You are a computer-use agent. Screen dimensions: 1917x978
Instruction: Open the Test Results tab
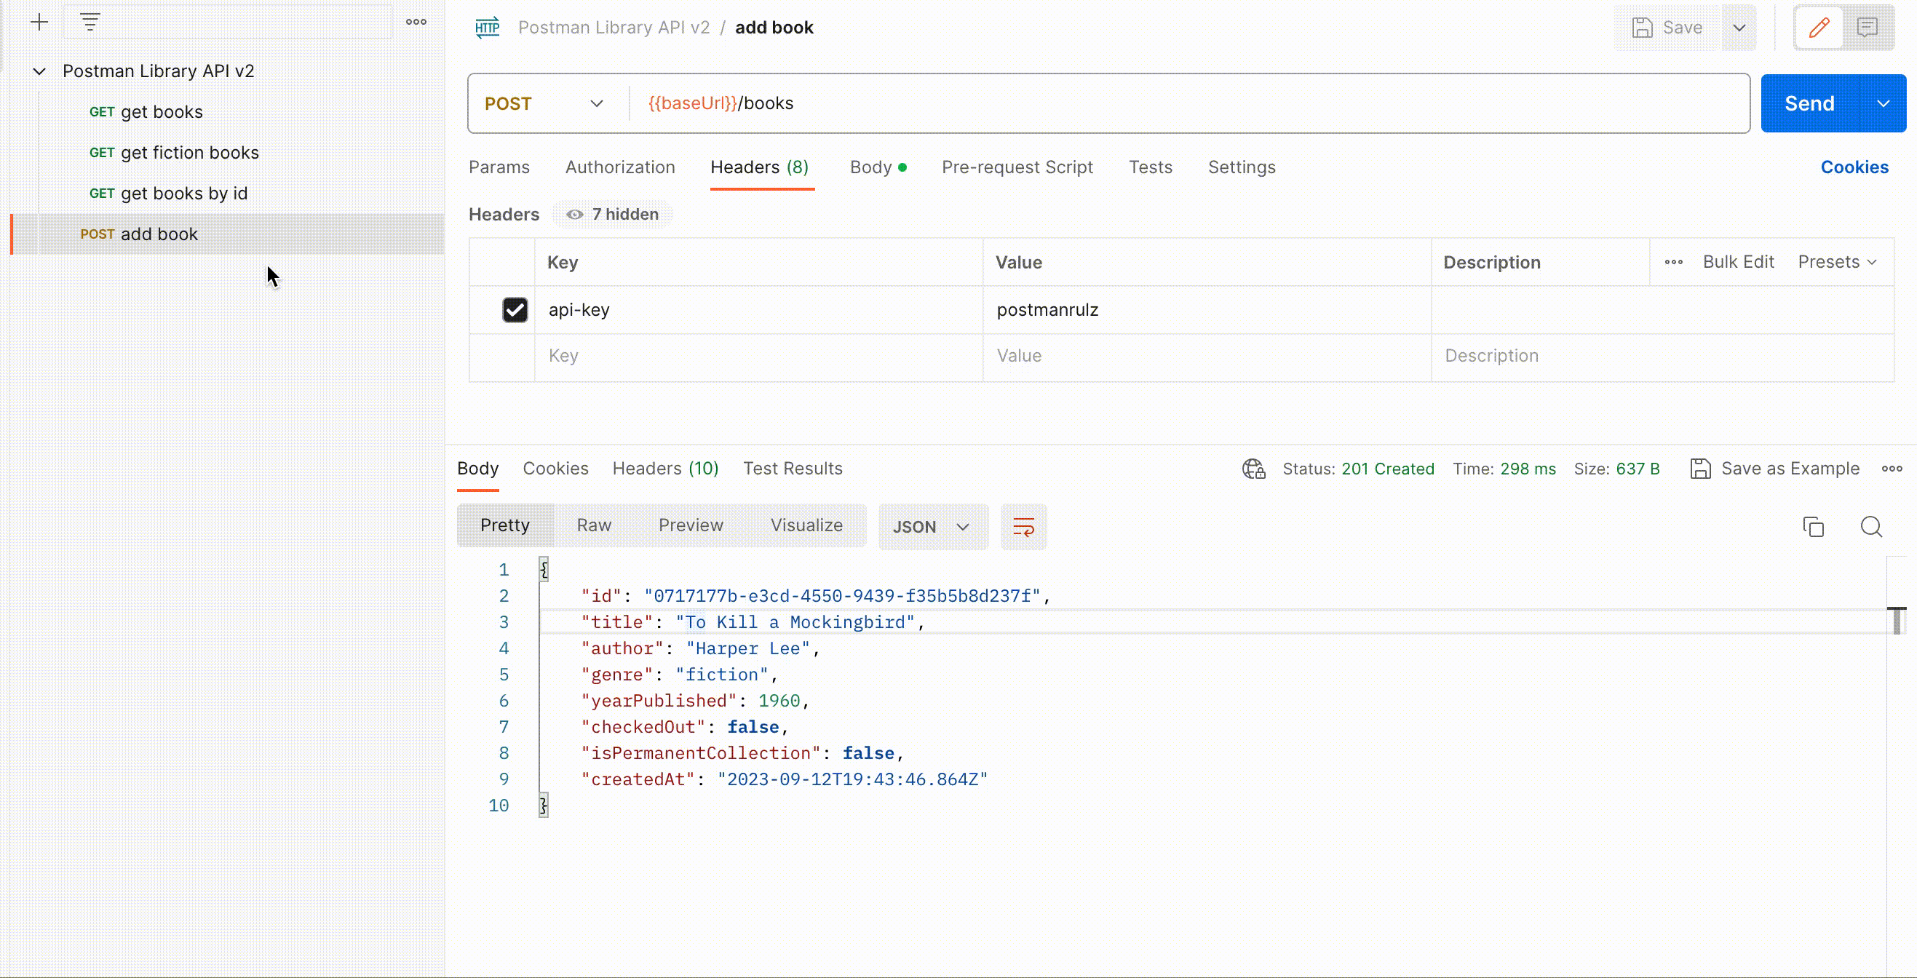tap(793, 468)
